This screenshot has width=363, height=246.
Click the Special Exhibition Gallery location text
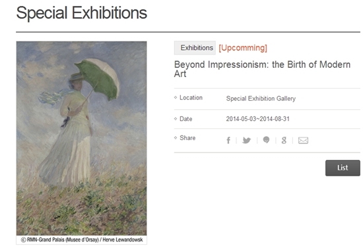[261, 99]
